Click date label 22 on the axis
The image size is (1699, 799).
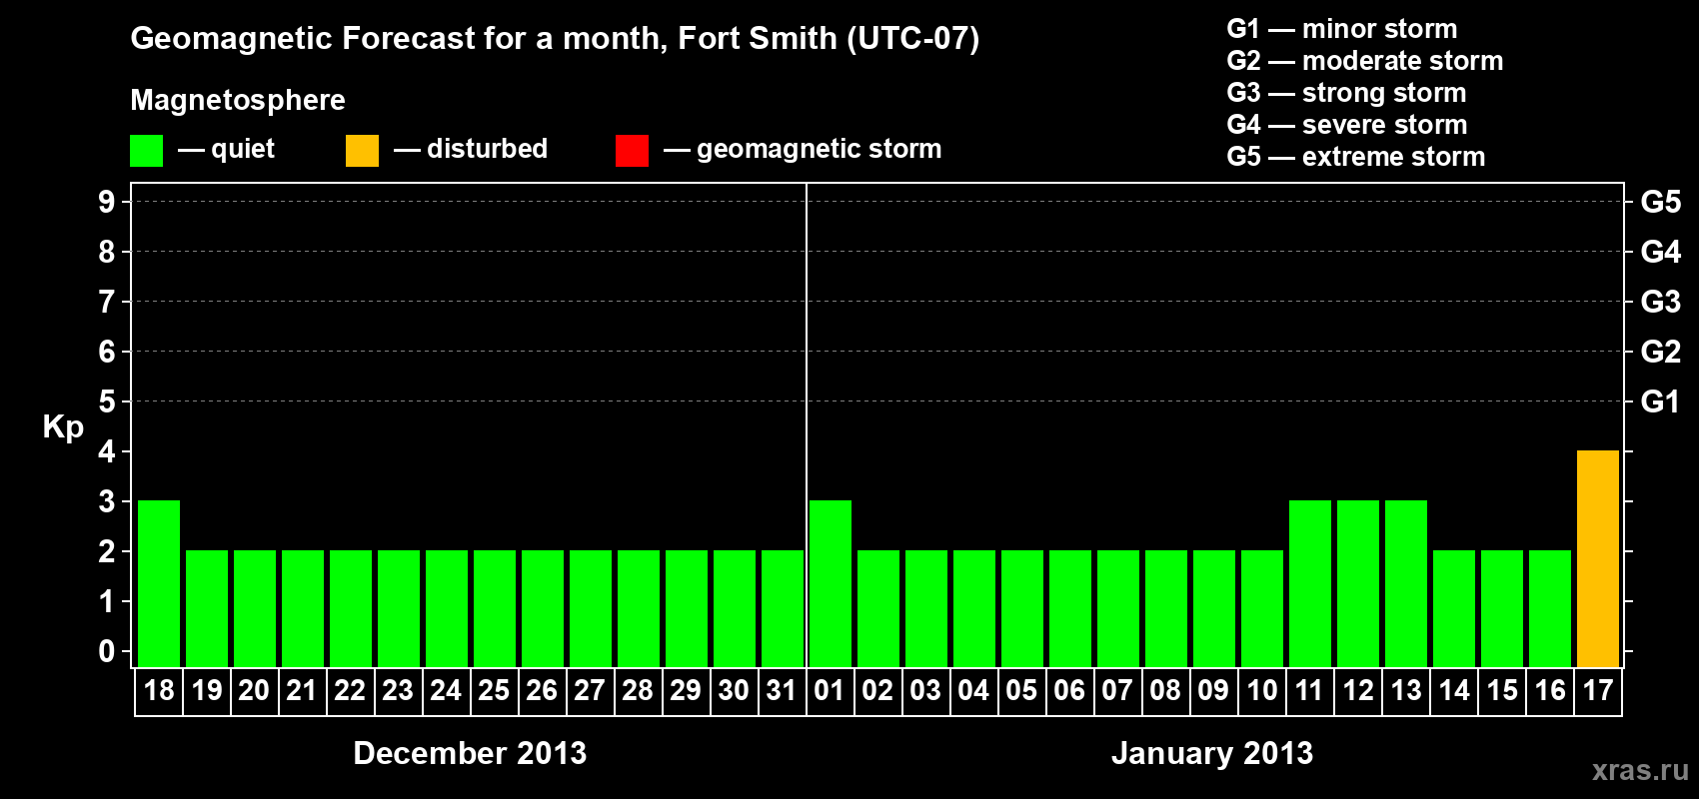350,691
